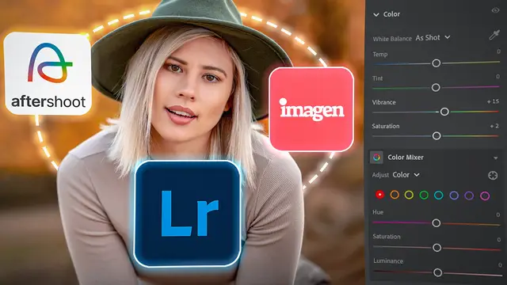The width and height of the screenshot is (507, 285).
Task: Select the magenta color channel
Action: coord(485,196)
